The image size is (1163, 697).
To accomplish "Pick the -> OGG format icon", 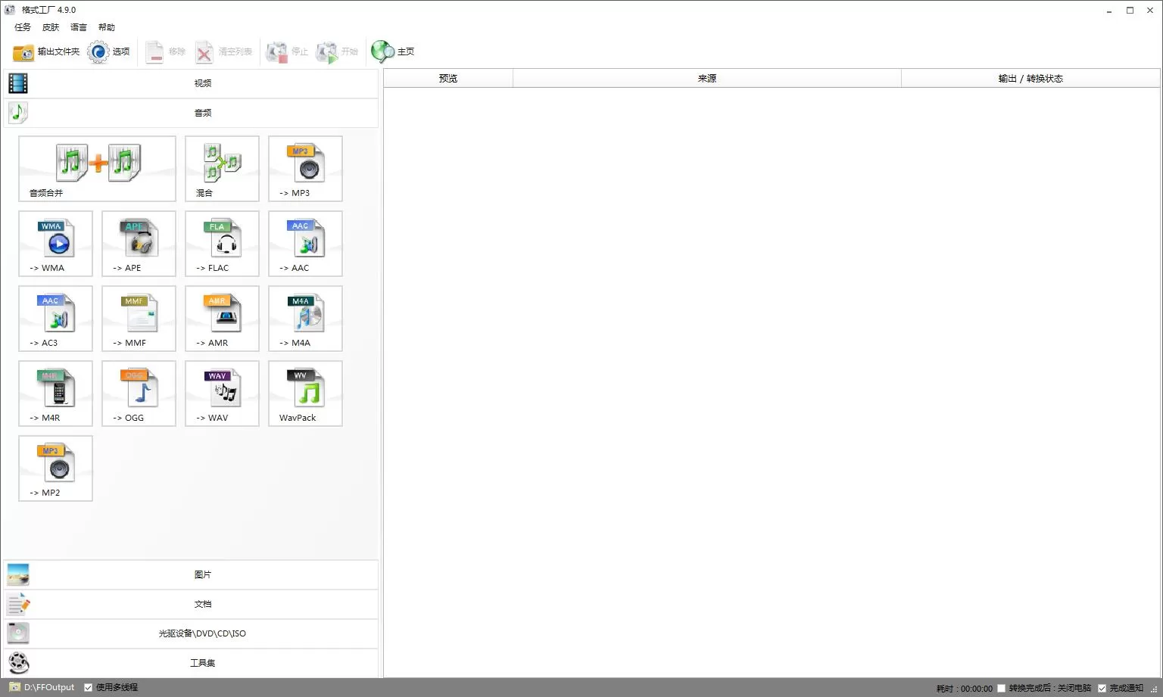I will pos(139,394).
